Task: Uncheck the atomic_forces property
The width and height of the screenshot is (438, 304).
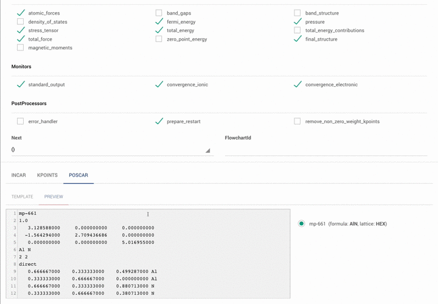Action: (21, 13)
